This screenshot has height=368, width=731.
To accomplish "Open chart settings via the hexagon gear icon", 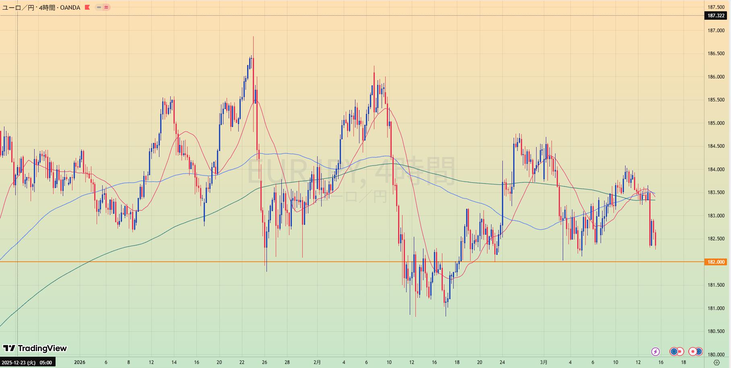I will point(717,362).
